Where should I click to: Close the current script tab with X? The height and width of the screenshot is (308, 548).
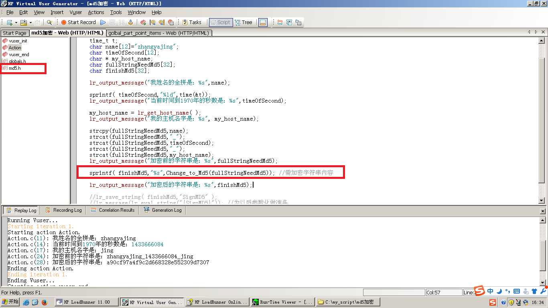tap(543, 32)
